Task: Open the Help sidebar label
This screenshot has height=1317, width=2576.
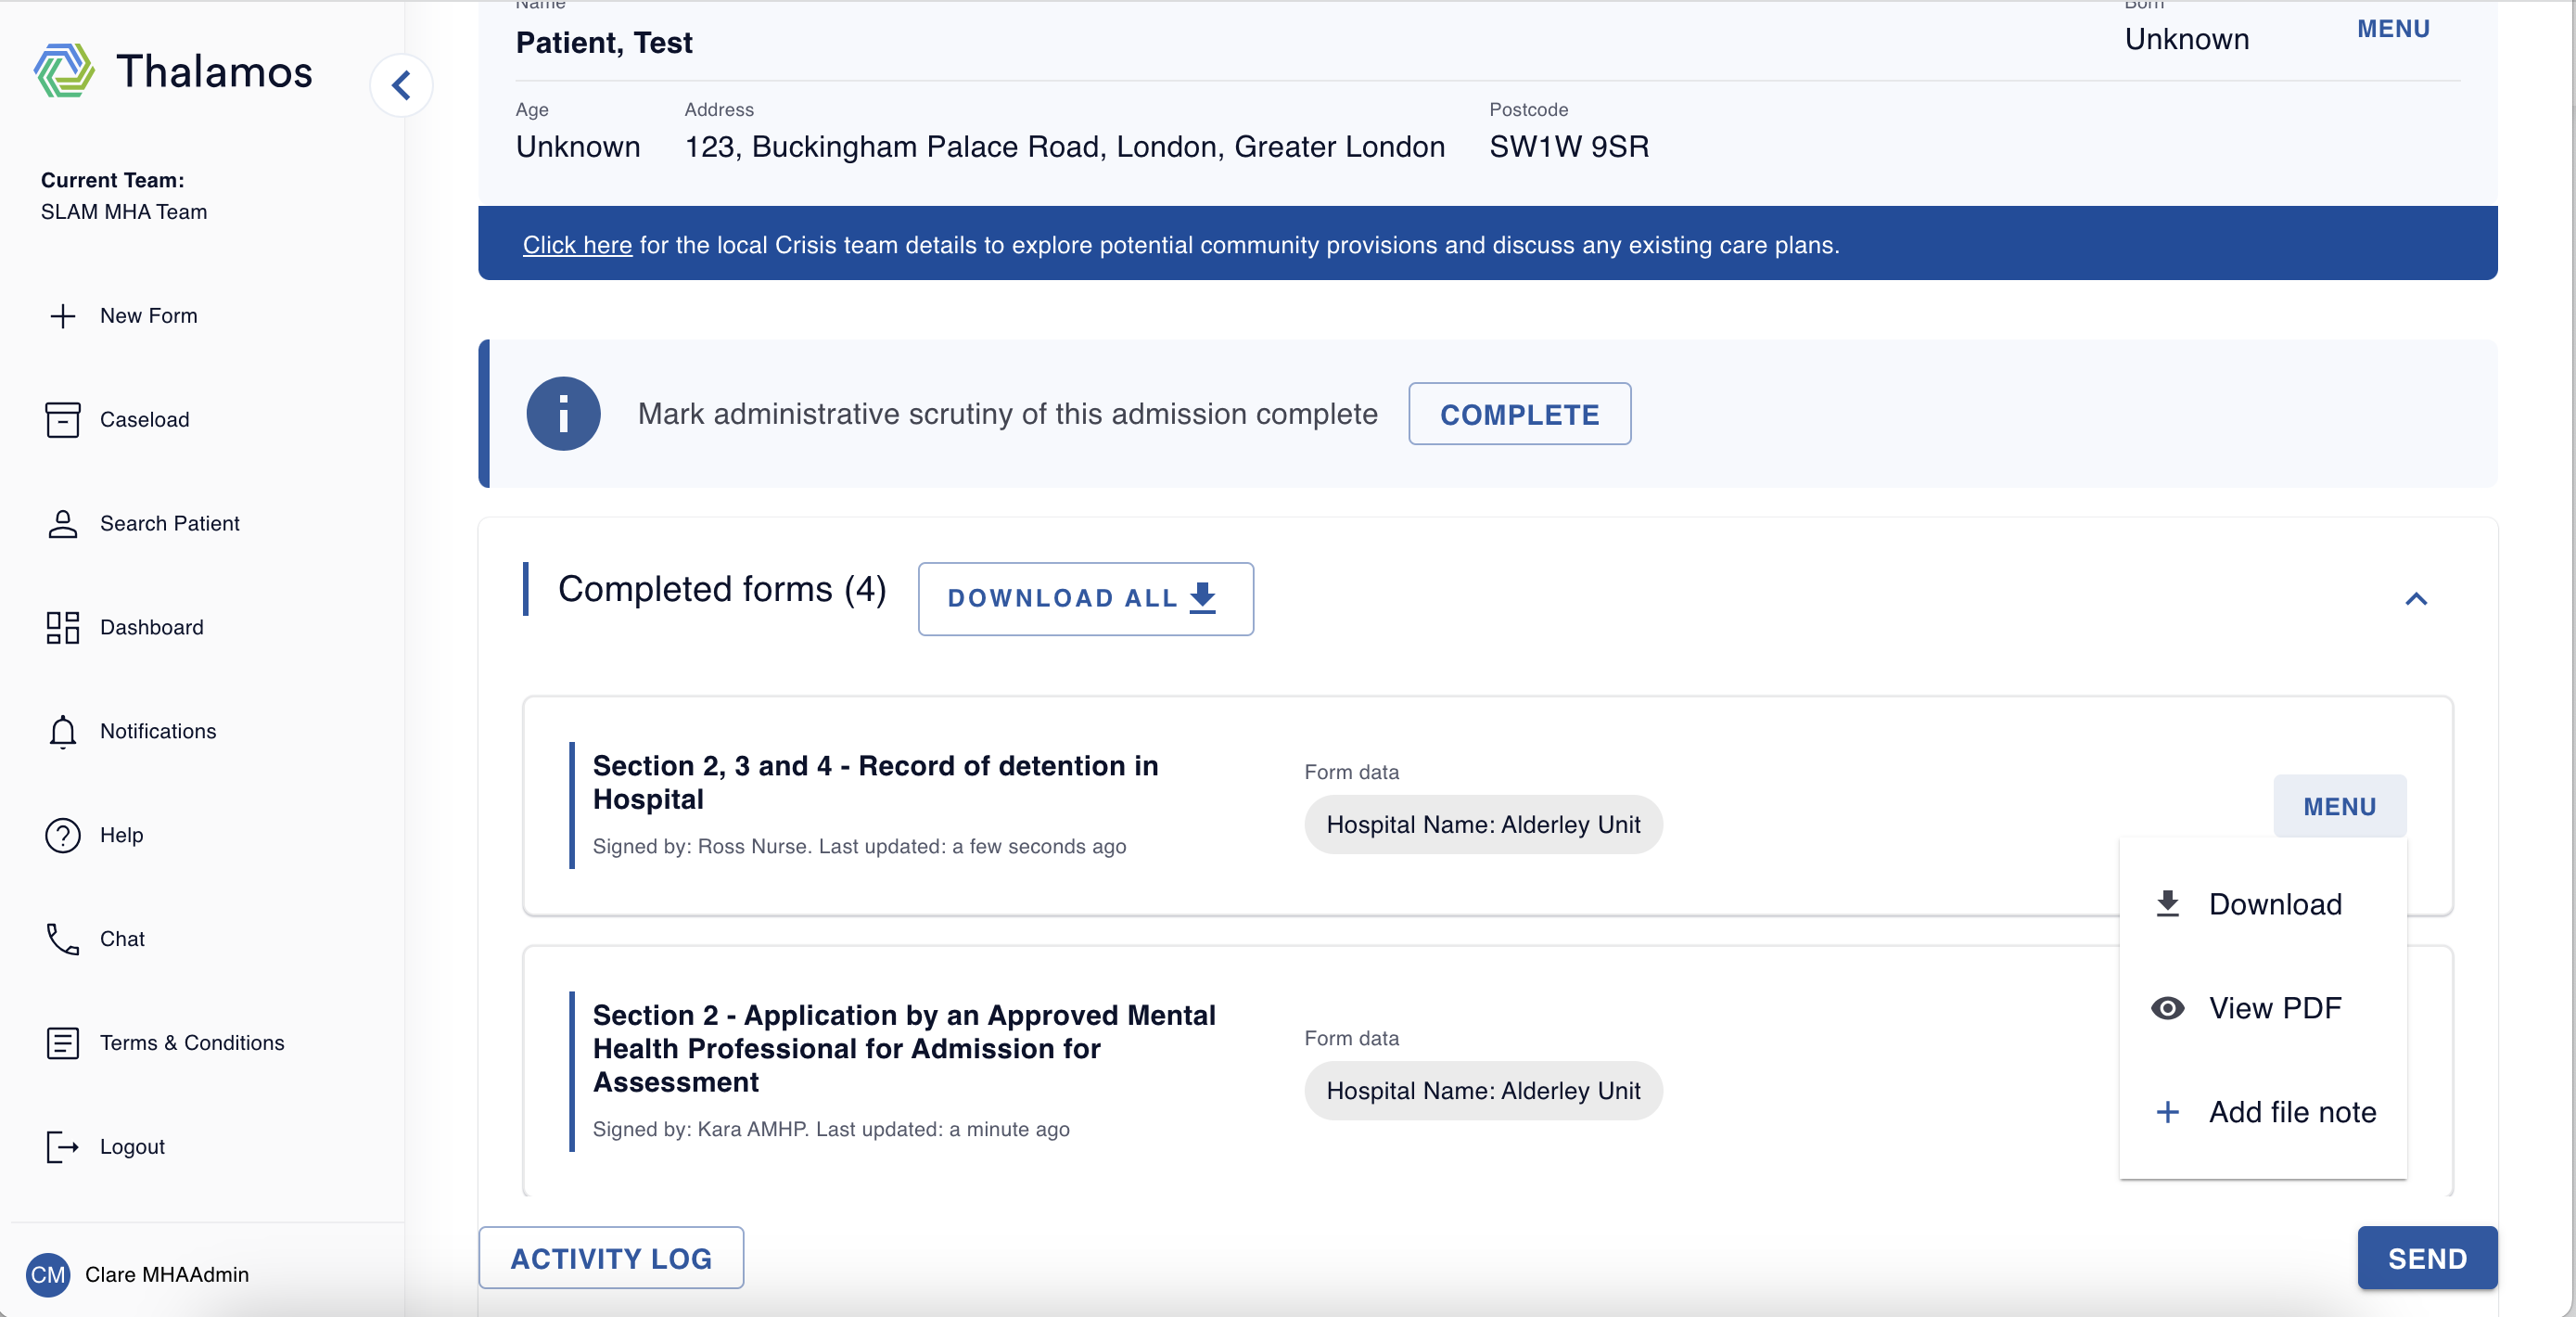Action: coord(122,836)
